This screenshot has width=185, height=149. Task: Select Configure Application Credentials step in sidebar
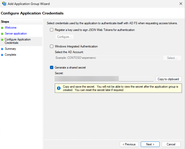coord(18,41)
